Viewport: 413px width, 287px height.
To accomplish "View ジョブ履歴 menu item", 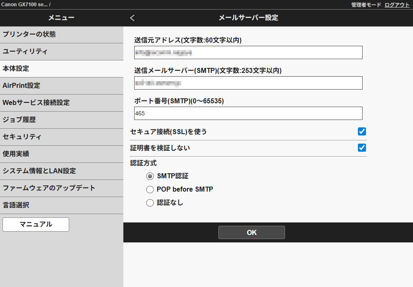I will pyautogui.click(x=62, y=120).
